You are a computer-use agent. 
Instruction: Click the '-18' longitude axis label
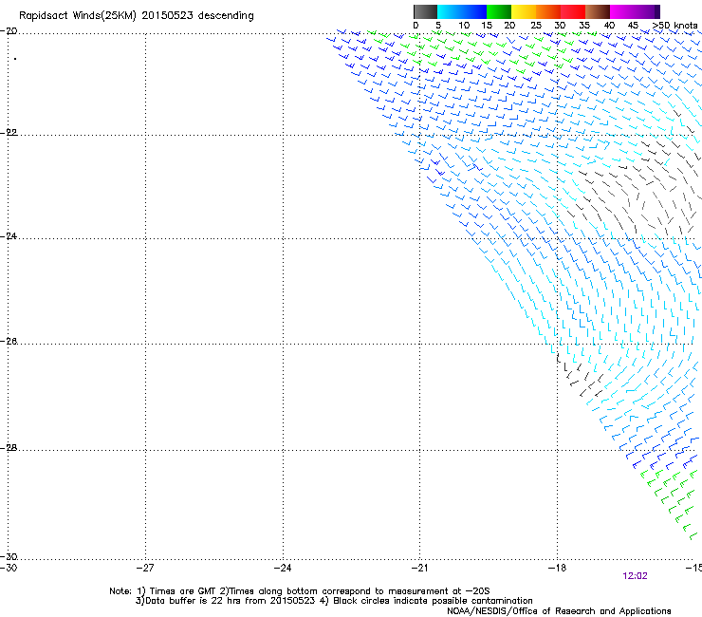(x=557, y=569)
